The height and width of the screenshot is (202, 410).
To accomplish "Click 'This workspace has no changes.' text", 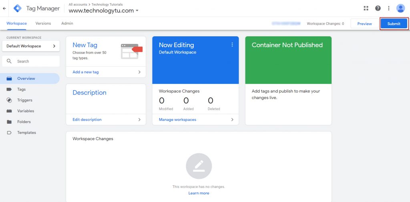I will (x=199, y=186).
